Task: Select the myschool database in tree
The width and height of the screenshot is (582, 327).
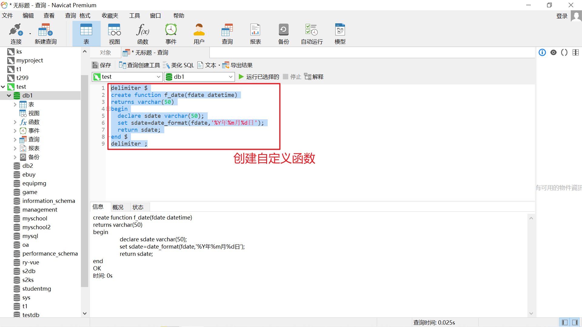Action: (x=35, y=218)
